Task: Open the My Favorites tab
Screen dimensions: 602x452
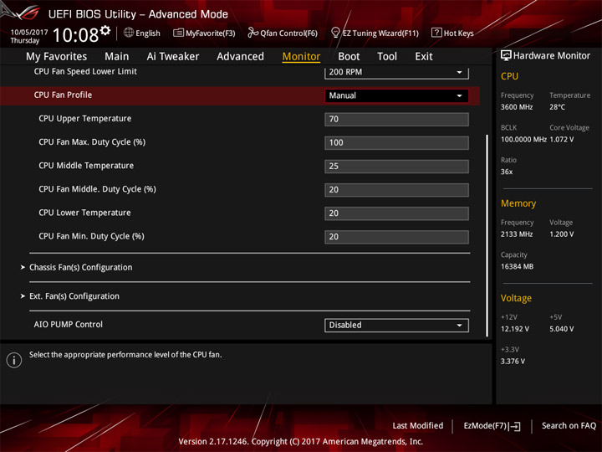Action: pyautogui.click(x=57, y=57)
